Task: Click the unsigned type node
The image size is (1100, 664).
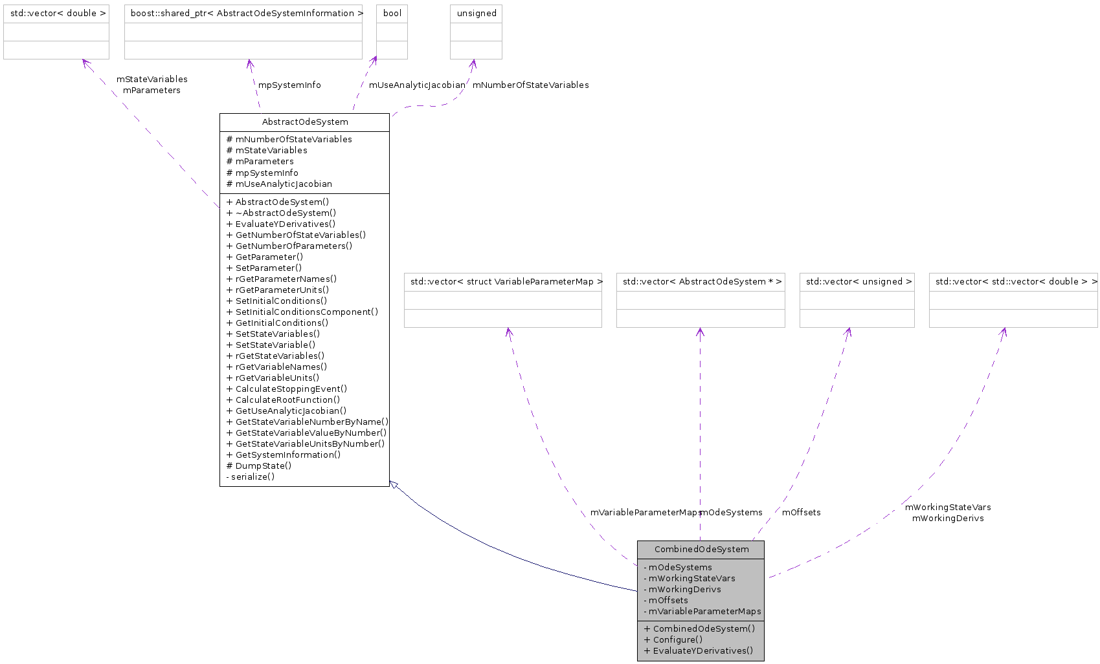Action: (477, 32)
